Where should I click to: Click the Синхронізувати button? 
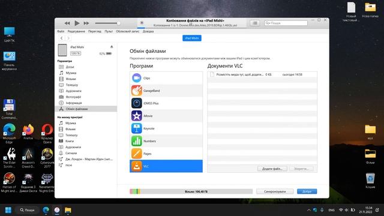275,191
